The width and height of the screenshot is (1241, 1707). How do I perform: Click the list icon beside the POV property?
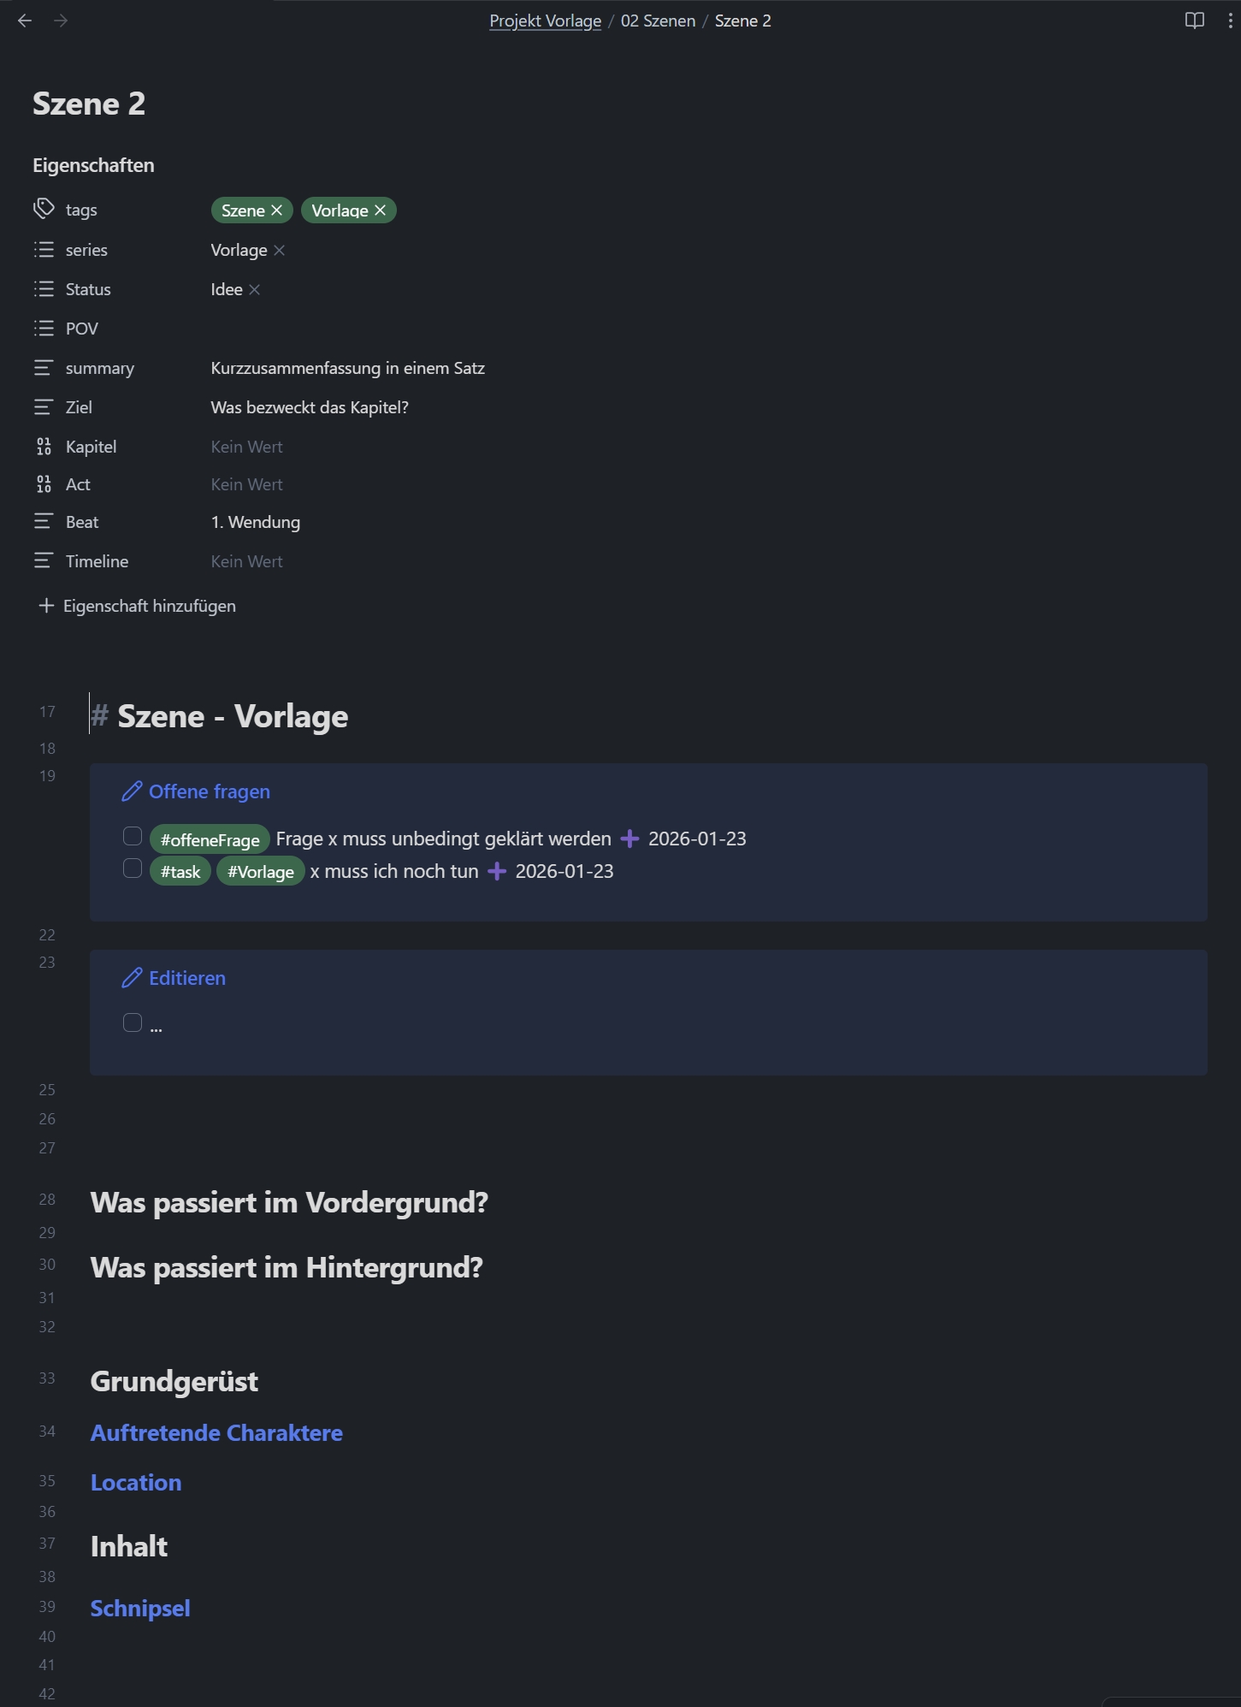coord(44,328)
